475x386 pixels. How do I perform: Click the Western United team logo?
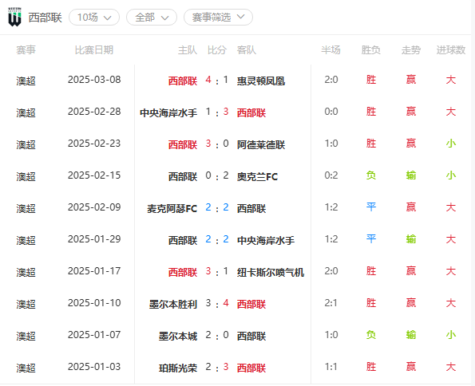(x=14, y=17)
